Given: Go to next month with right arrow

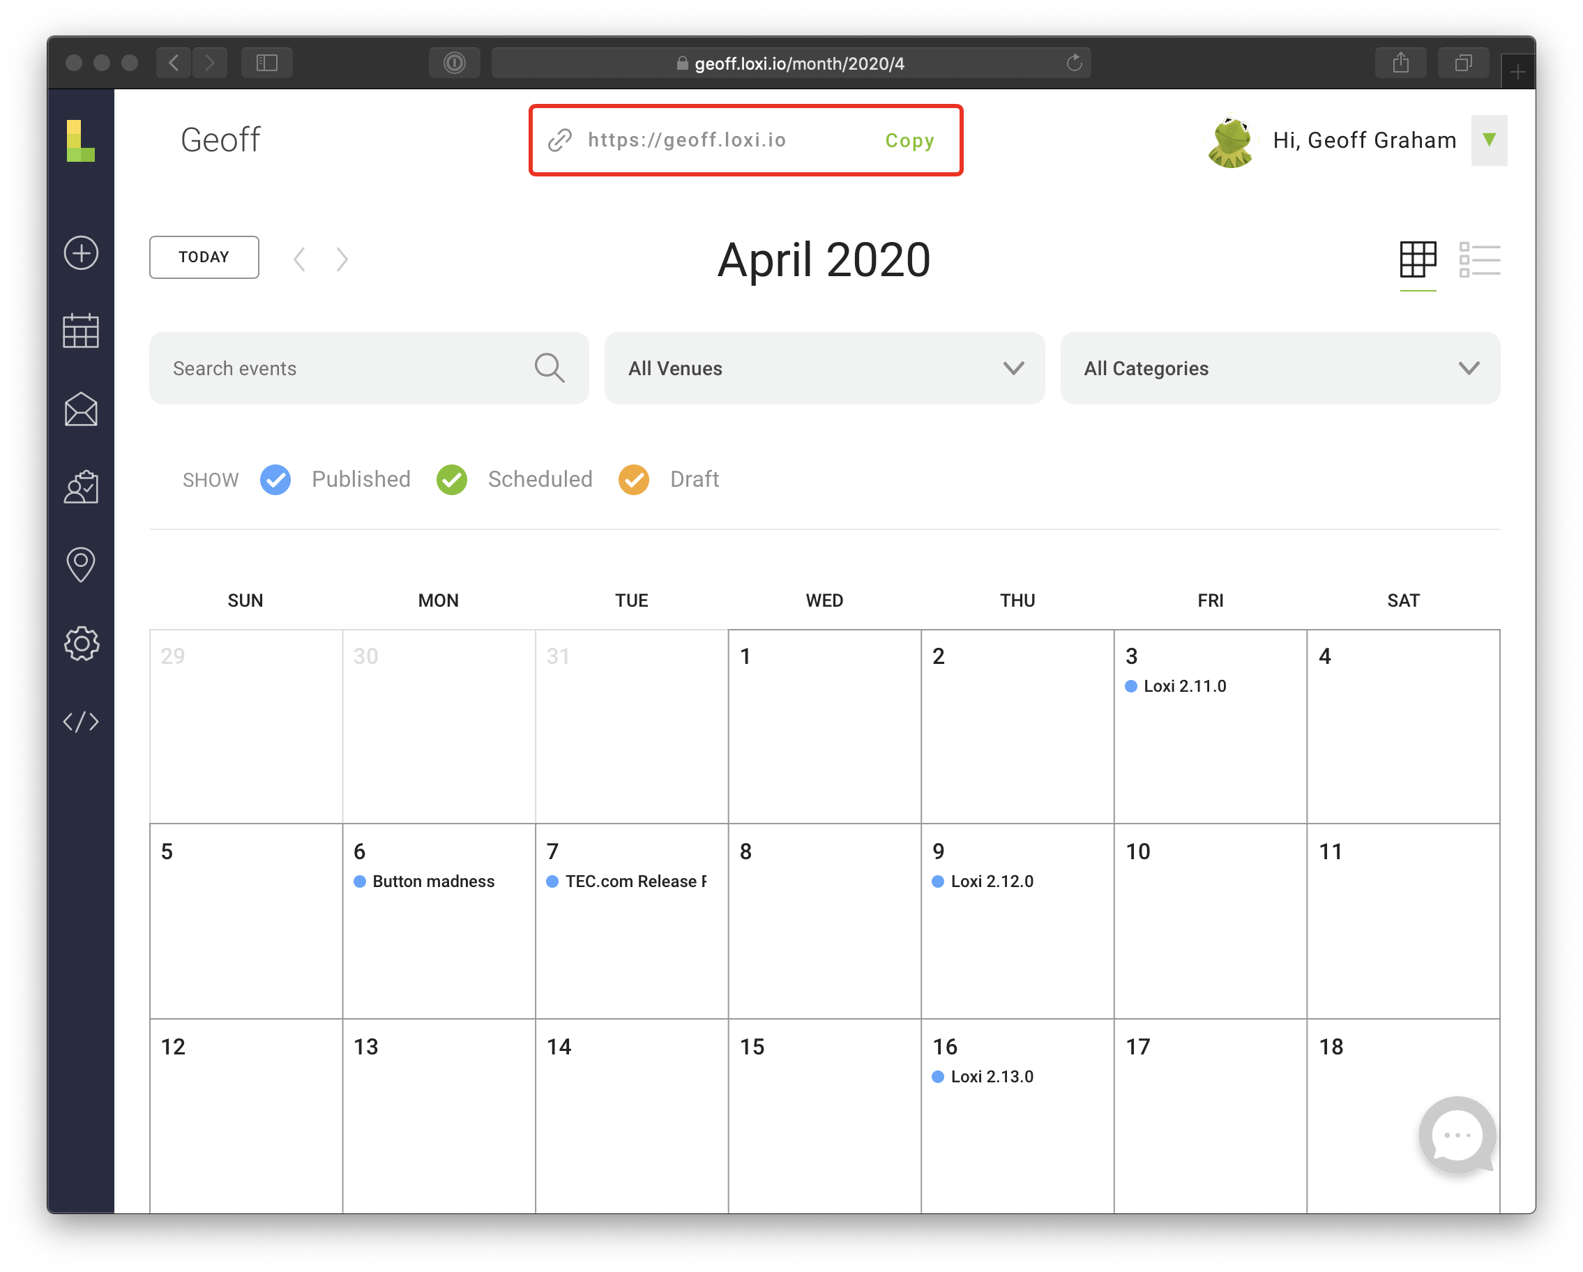Looking at the screenshot, I should click(342, 259).
